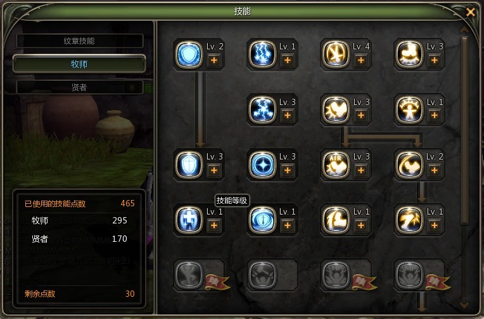Select the 牧师 skill tab
Screen dimensions: 484x319
click(x=79, y=64)
